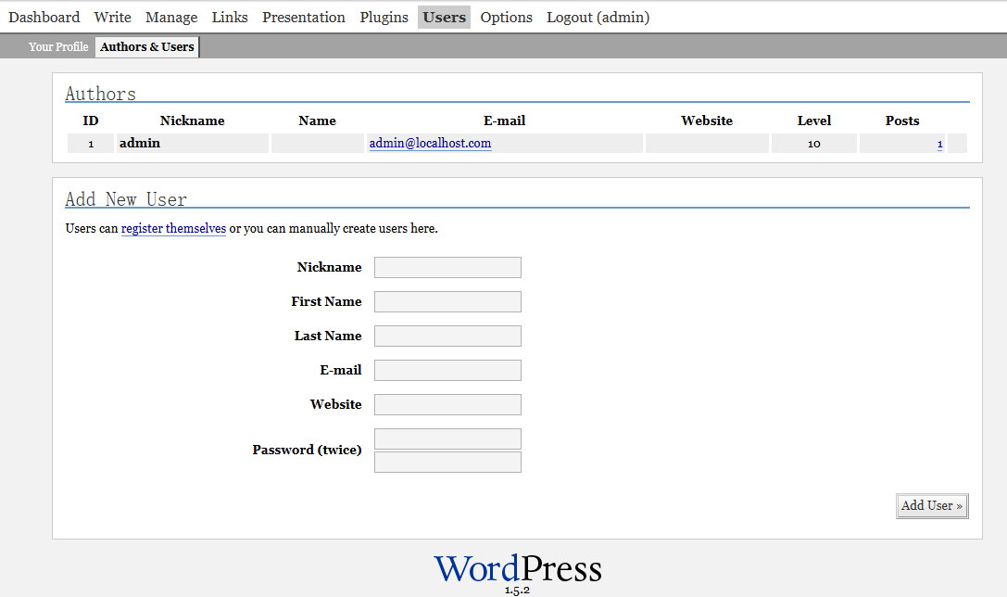
Task: Open the admin@localhost.com email link
Action: click(x=430, y=144)
